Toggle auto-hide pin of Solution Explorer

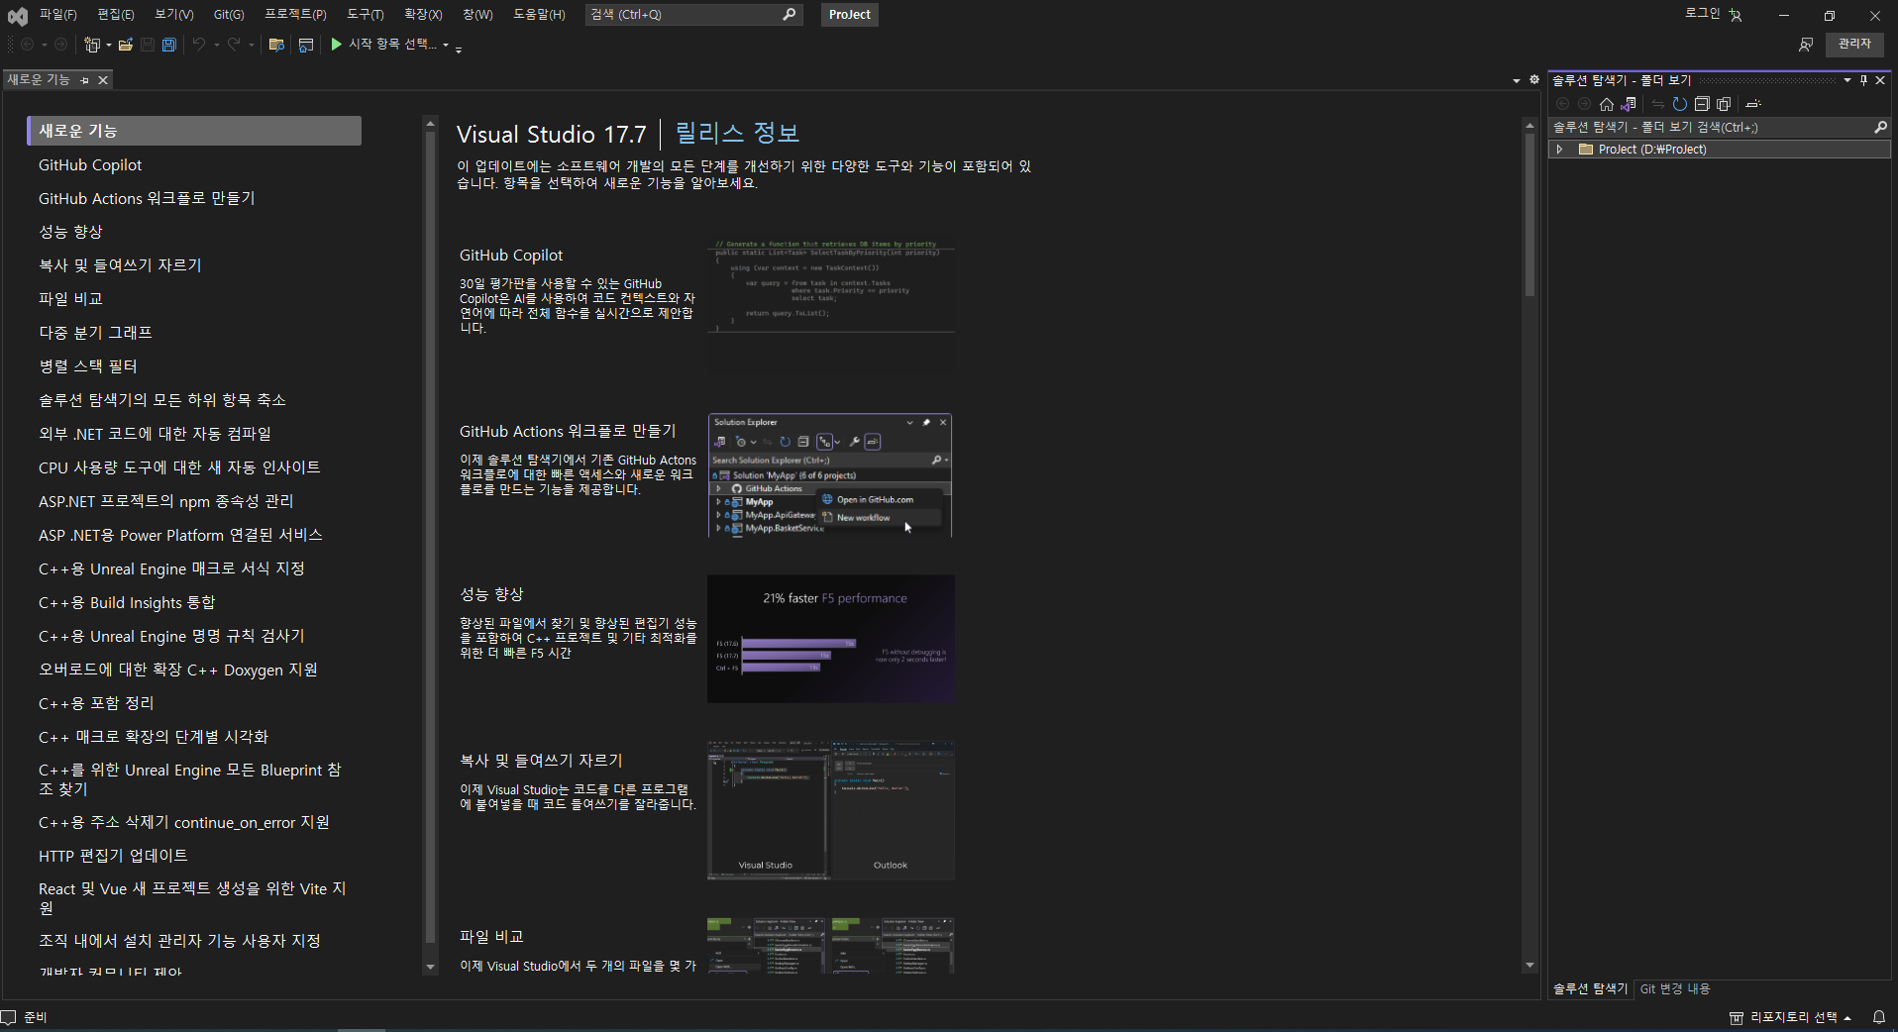click(x=1863, y=80)
